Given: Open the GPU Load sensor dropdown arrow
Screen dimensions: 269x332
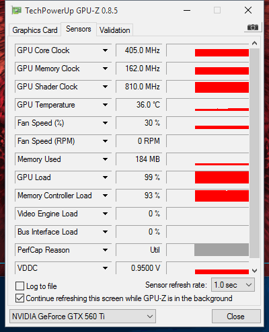Looking at the screenshot, I should (x=105, y=177).
